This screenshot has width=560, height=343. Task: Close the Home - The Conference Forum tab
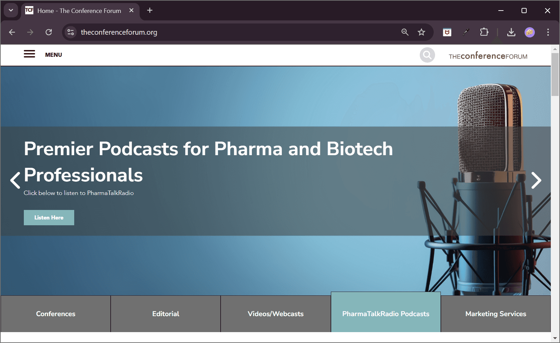click(x=131, y=11)
